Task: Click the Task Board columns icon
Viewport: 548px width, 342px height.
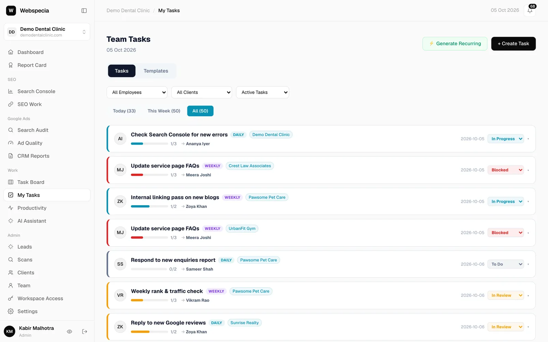Action: pos(11,182)
